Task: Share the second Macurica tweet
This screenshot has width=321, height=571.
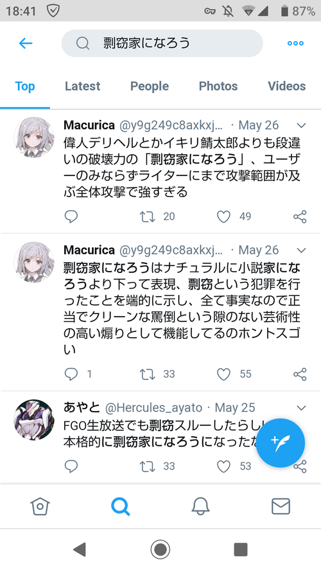Action: pyautogui.click(x=300, y=374)
